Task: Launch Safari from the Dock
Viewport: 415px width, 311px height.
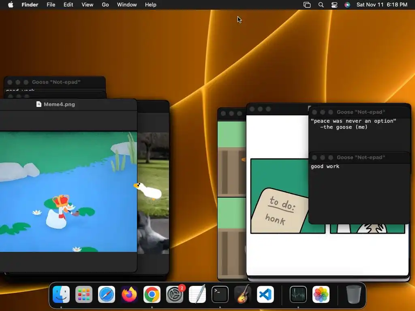Action: 107,294
